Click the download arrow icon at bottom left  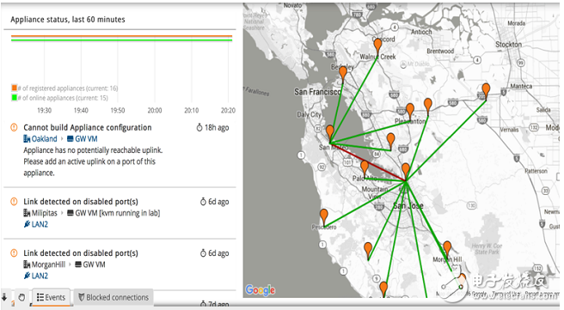(x=4, y=297)
